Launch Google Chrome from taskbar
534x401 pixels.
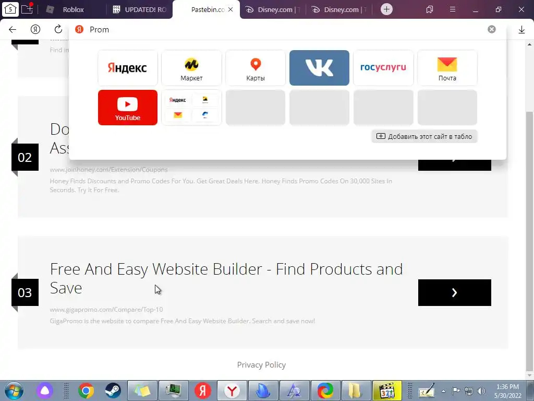[86, 391]
